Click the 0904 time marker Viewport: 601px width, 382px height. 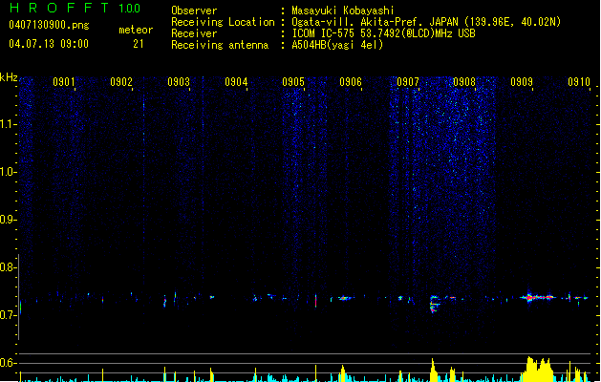pos(236,82)
